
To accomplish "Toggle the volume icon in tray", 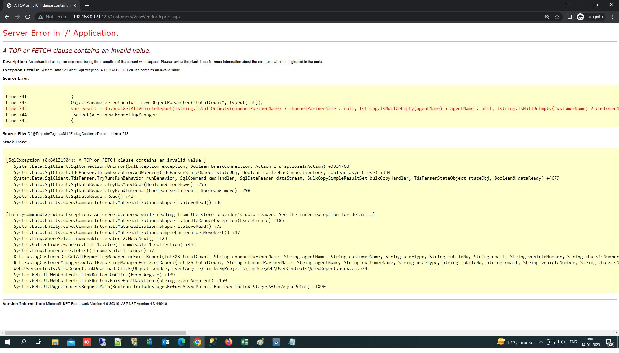I will tap(564, 342).
